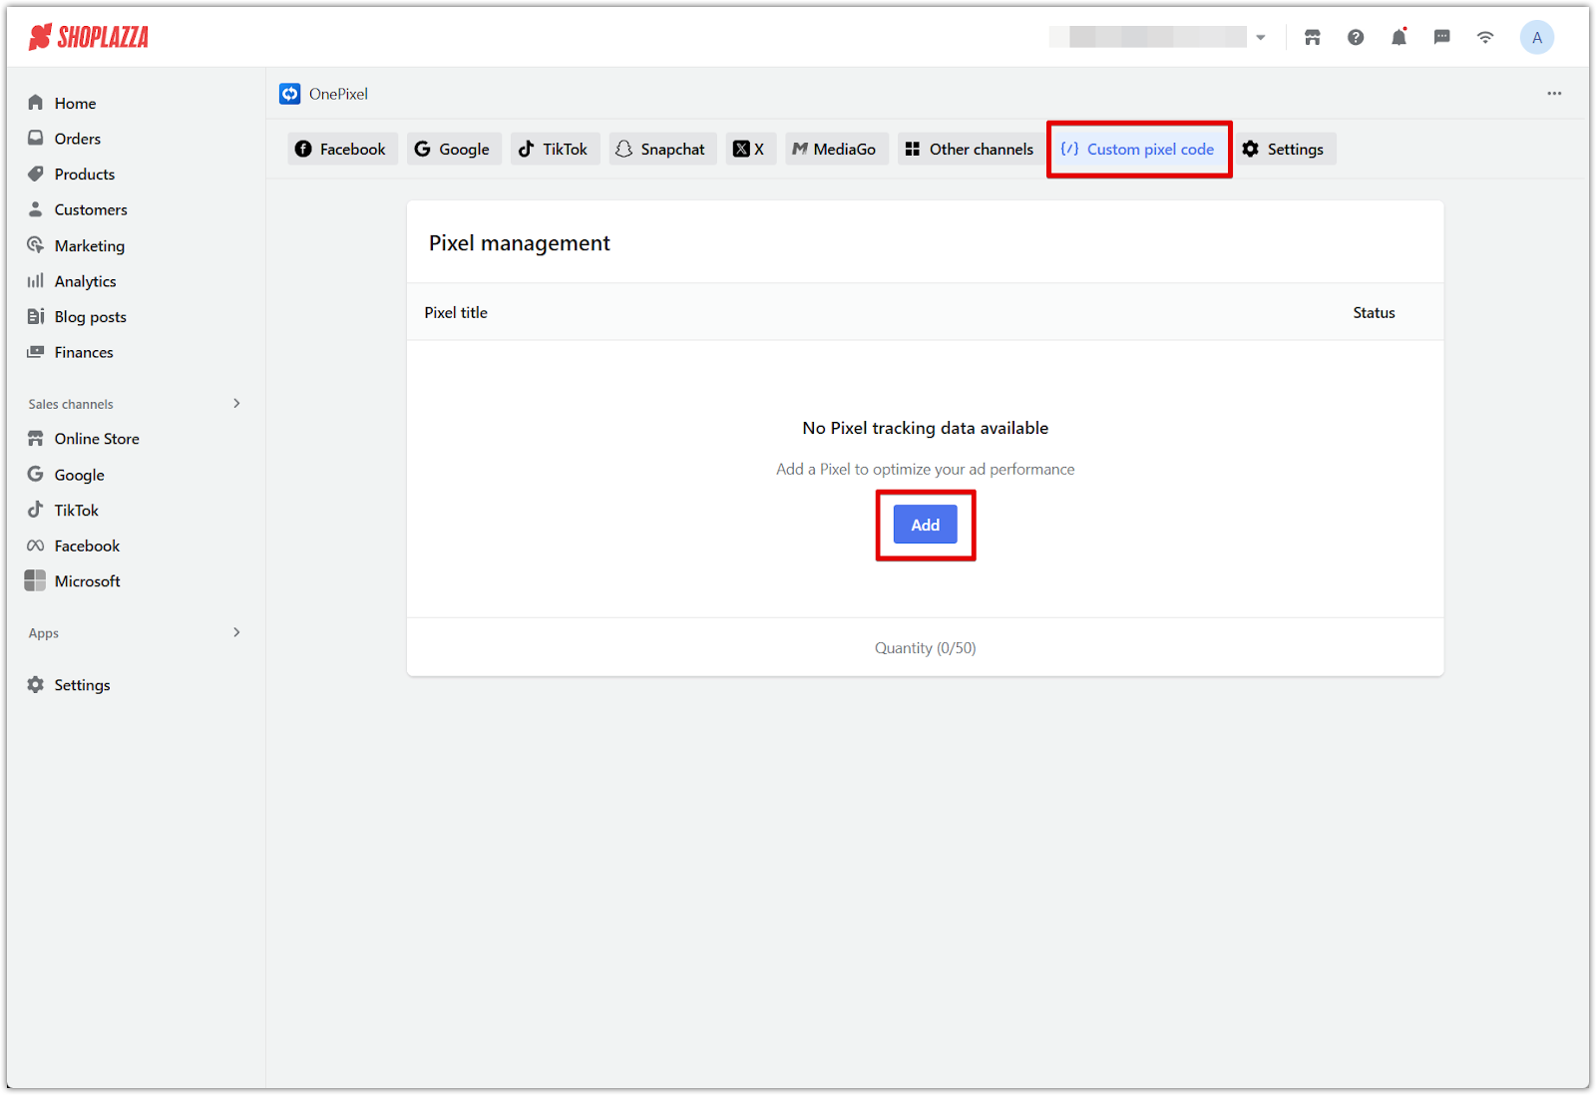Open Analytics in sidebar
Viewport: 1596px width, 1095px height.
click(85, 281)
